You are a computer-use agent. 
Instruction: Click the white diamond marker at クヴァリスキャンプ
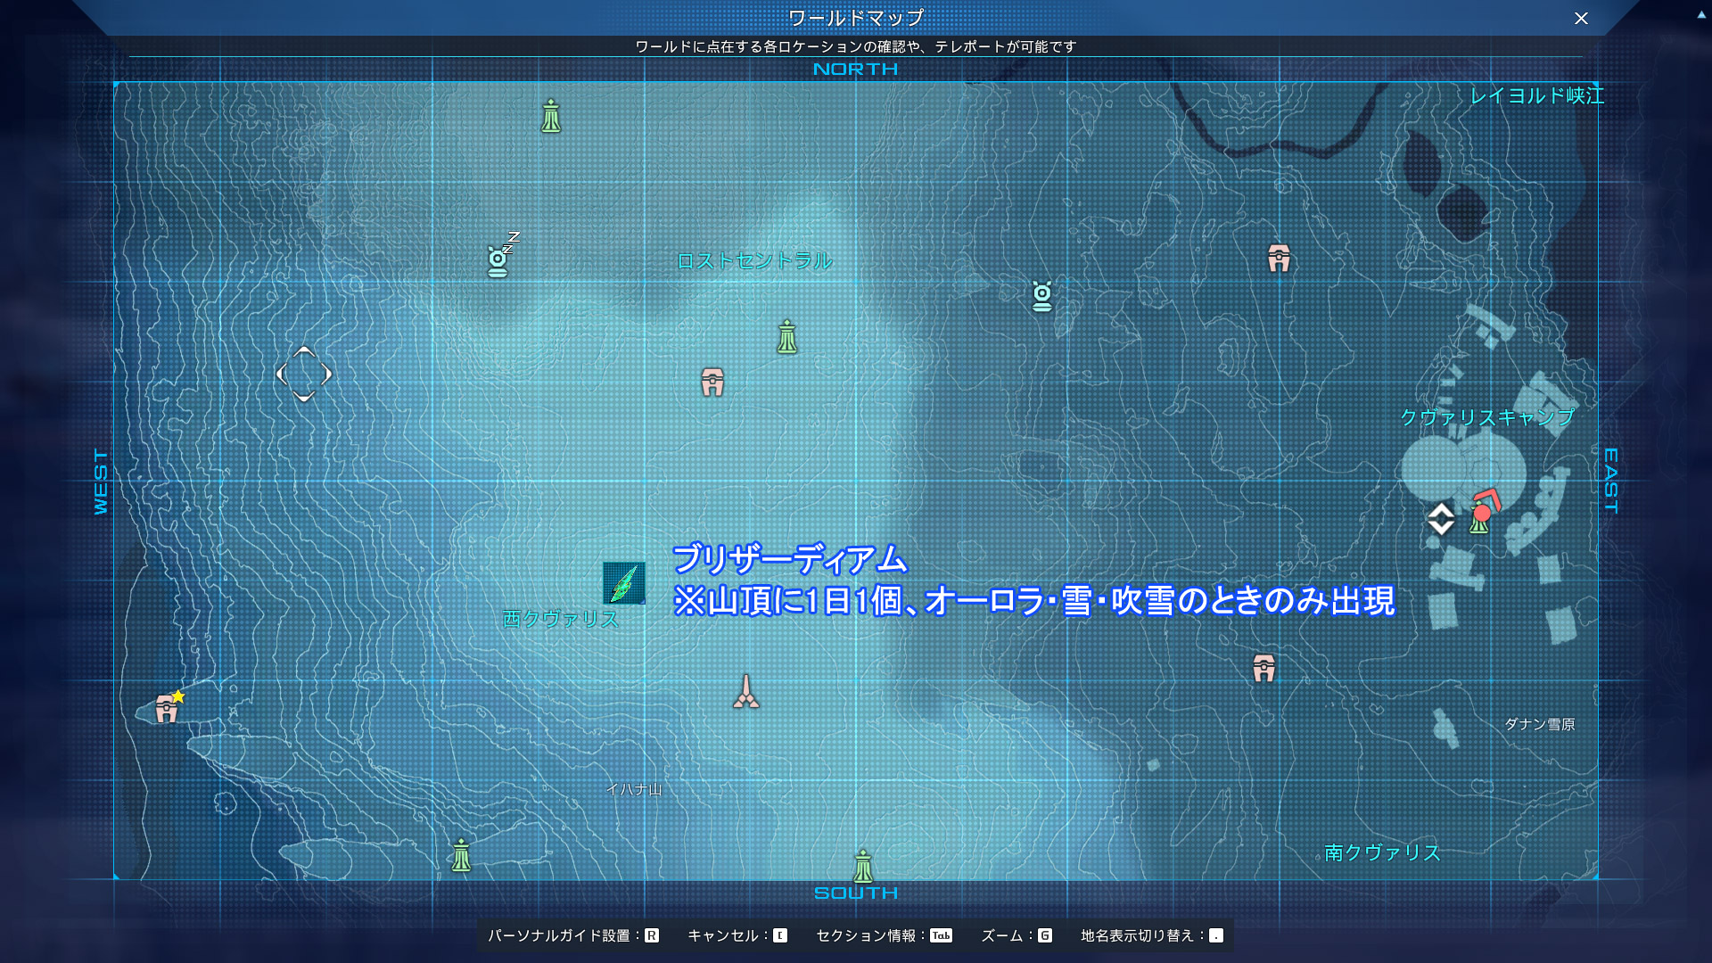click(1441, 519)
